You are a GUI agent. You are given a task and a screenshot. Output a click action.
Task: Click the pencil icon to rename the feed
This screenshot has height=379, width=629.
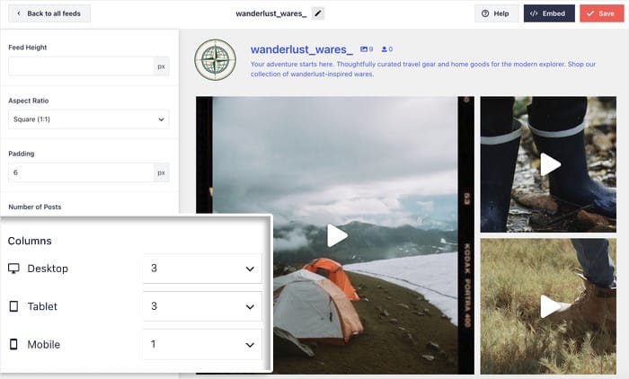pyautogui.click(x=318, y=13)
